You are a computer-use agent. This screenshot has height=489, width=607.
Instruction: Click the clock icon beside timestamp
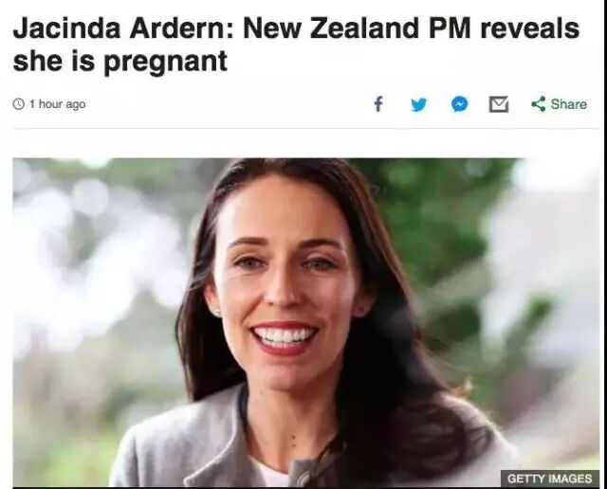click(19, 103)
